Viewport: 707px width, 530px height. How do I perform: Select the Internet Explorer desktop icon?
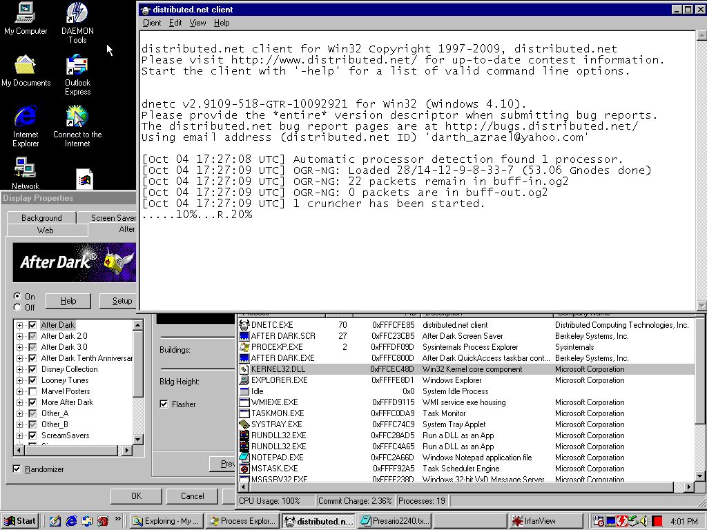tap(26, 127)
